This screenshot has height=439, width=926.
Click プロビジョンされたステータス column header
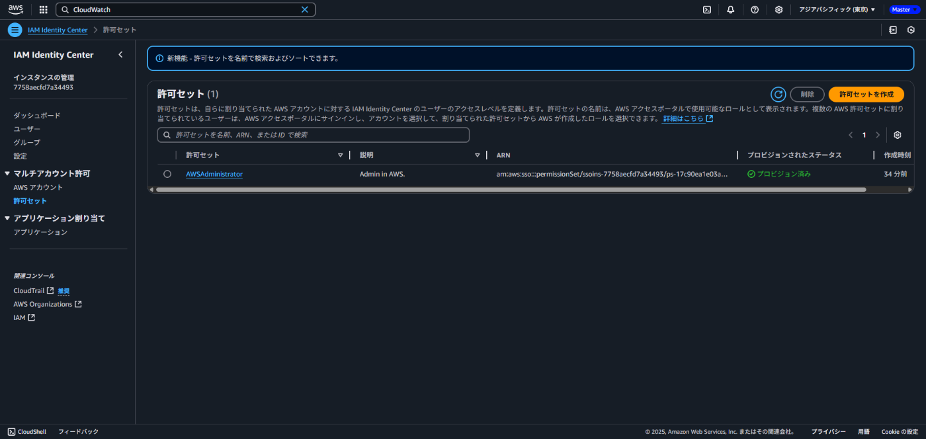click(794, 155)
